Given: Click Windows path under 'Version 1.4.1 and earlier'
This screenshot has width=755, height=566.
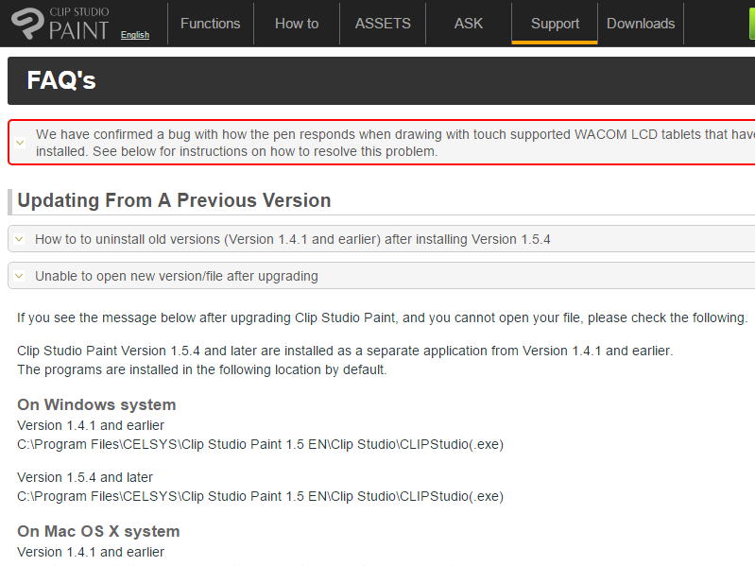Looking at the screenshot, I should pos(261,444).
